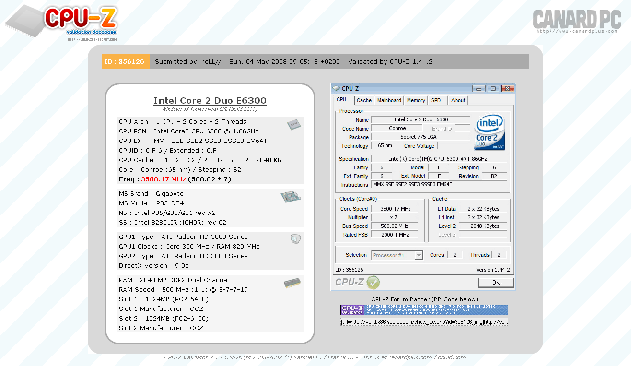The height and width of the screenshot is (368, 631).
Task: Click the "Version 1.44.2" text in CPU-Z
Action: click(493, 270)
